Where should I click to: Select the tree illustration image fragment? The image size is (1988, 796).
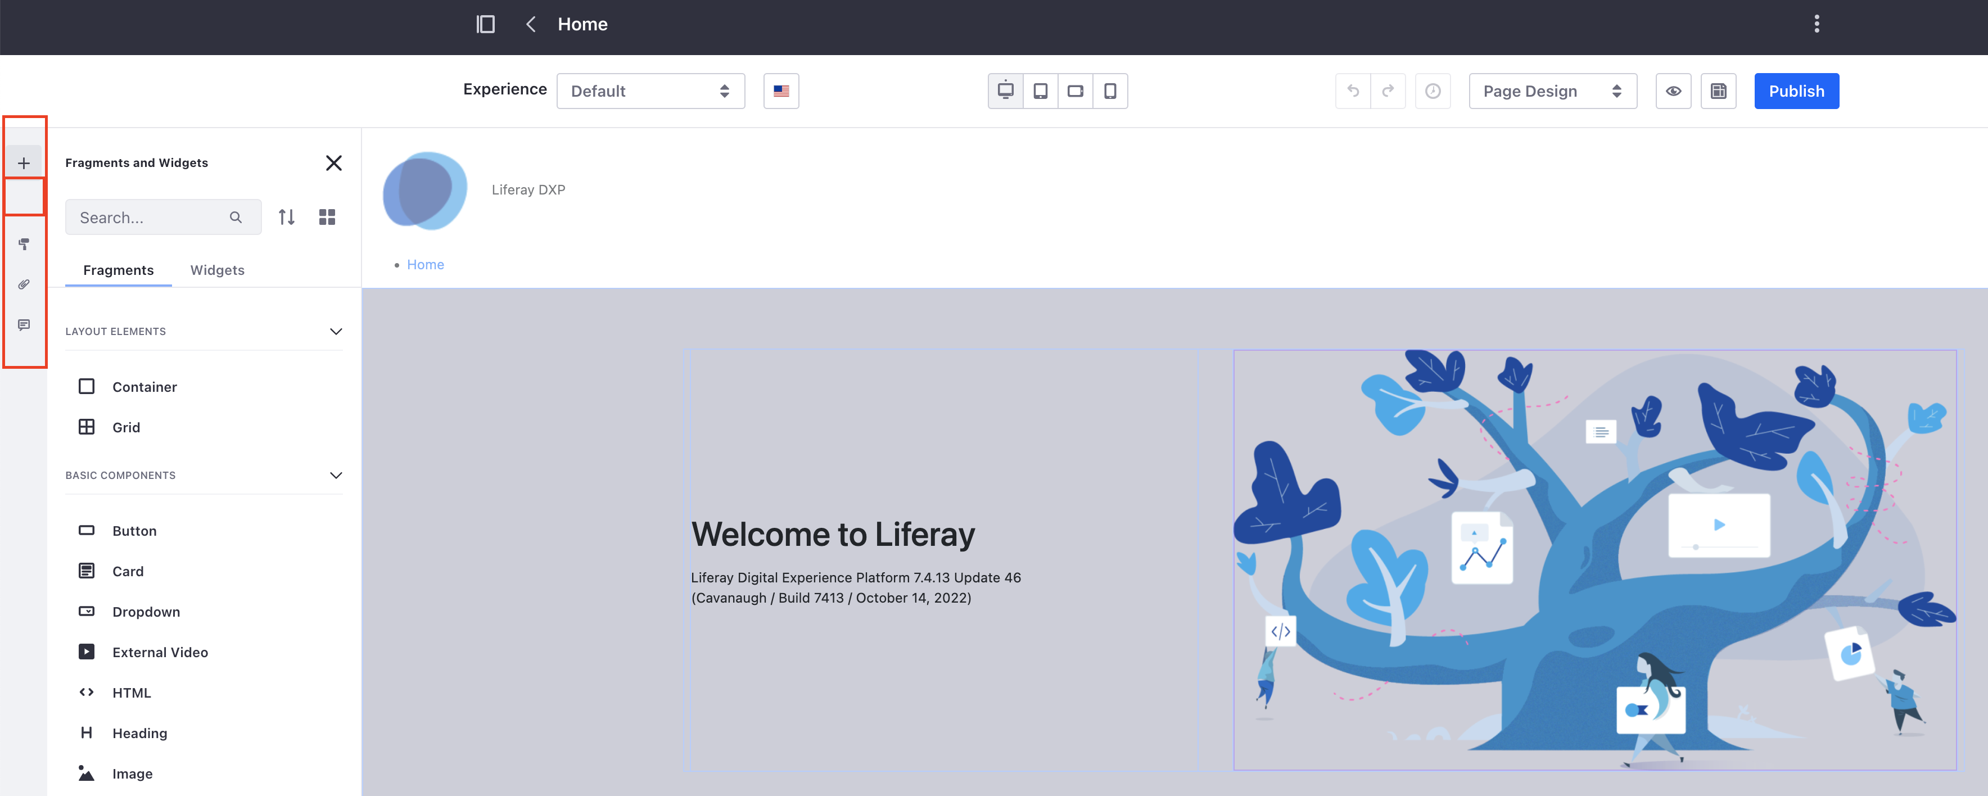point(1594,560)
